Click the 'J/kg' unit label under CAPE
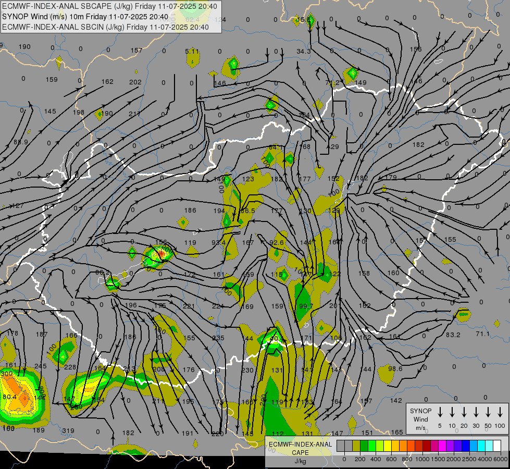 tap(300, 461)
